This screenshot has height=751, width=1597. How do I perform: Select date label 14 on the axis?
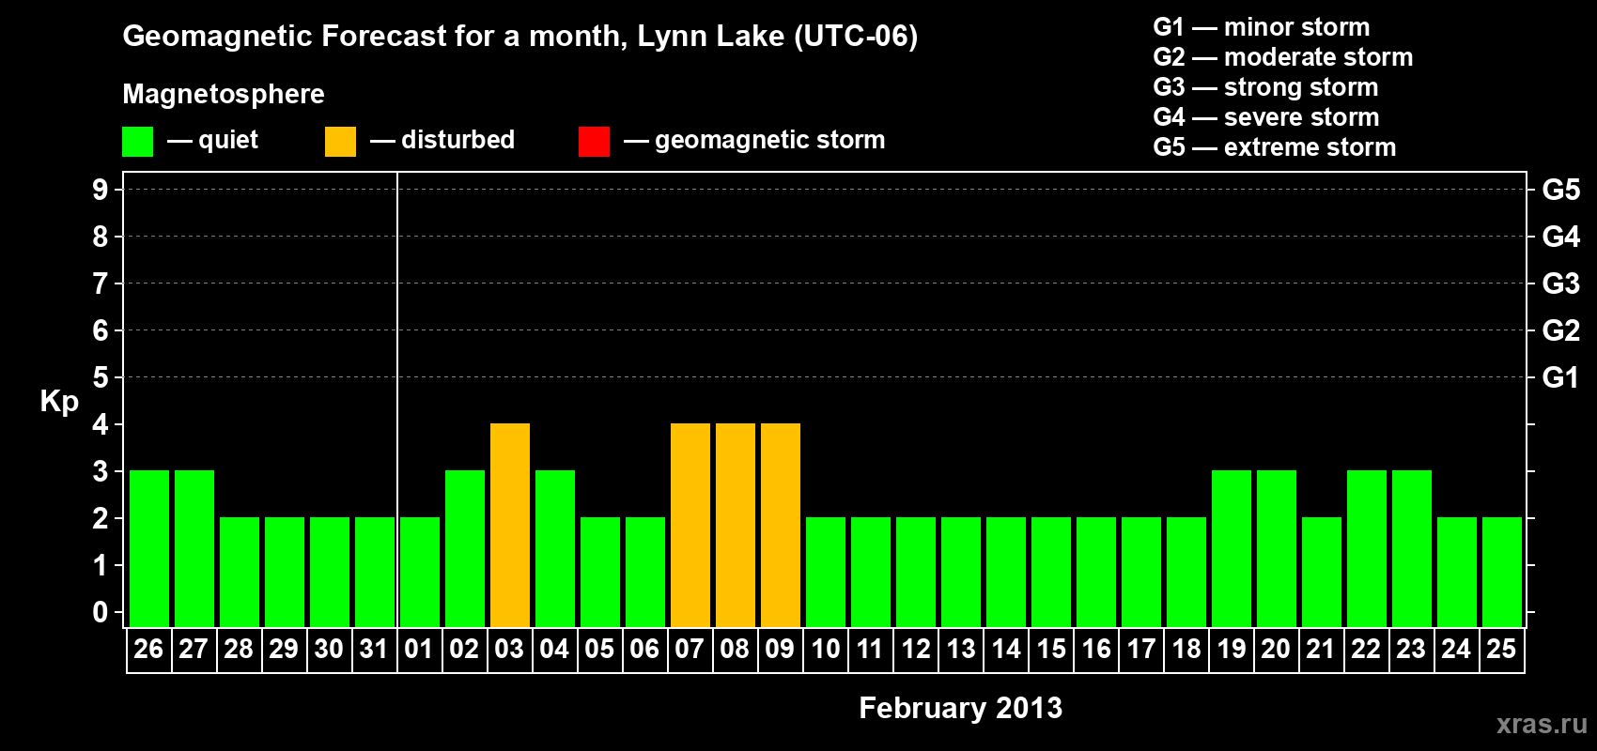[x=1005, y=650]
